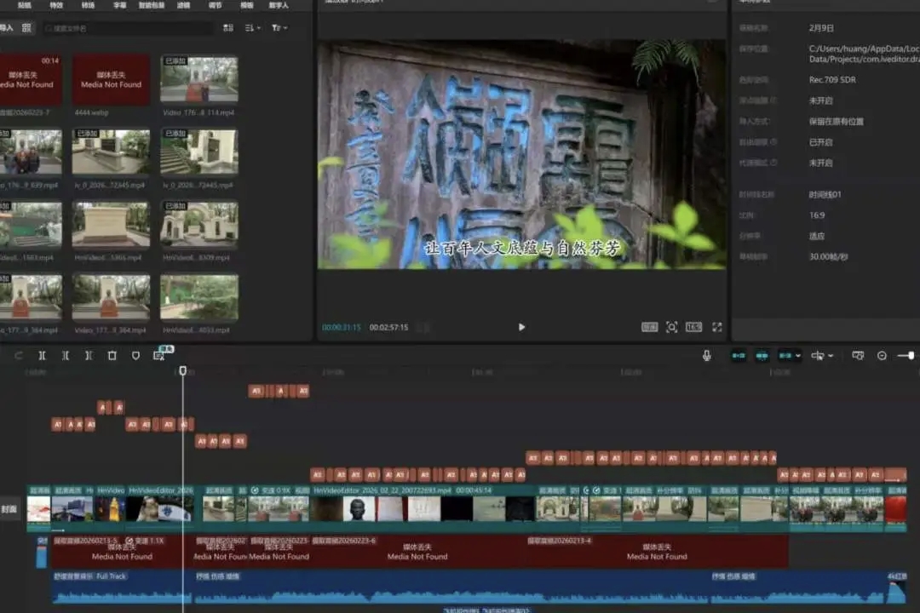Open the media filter dropdown
The height and width of the screenshot is (613, 920).
tap(279, 28)
